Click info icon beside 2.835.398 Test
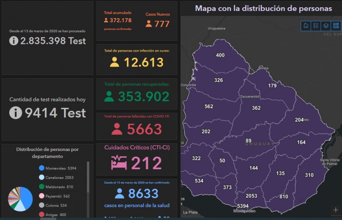Image resolution: width=342 pixels, height=220 pixels. (x=14, y=40)
